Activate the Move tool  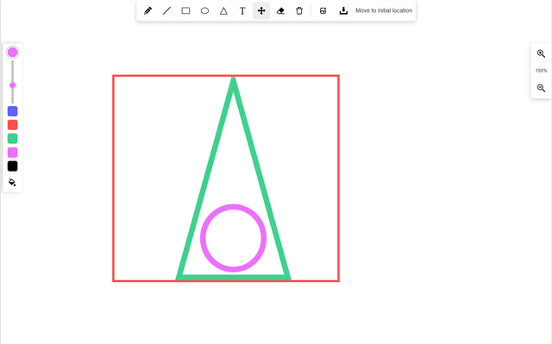(261, 11)
